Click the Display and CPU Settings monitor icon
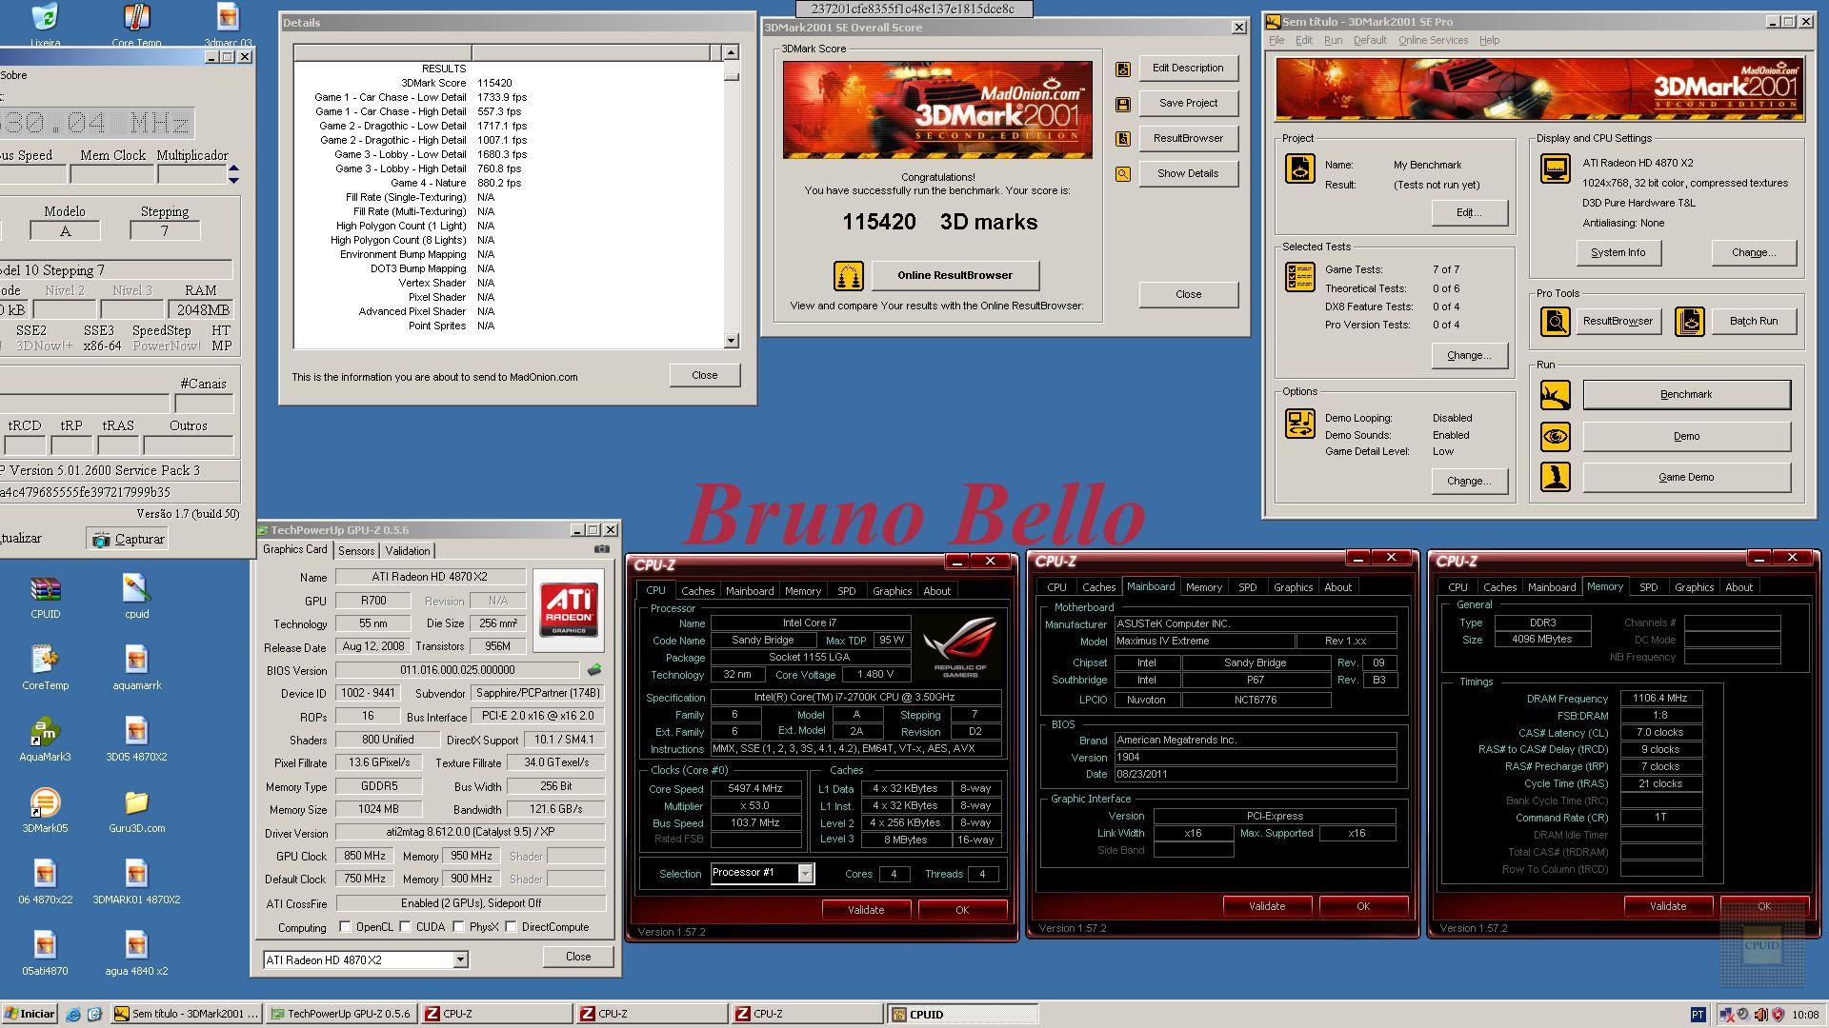The width and height of the screenshot is (1829, 1028). [x=1555, y=168]
